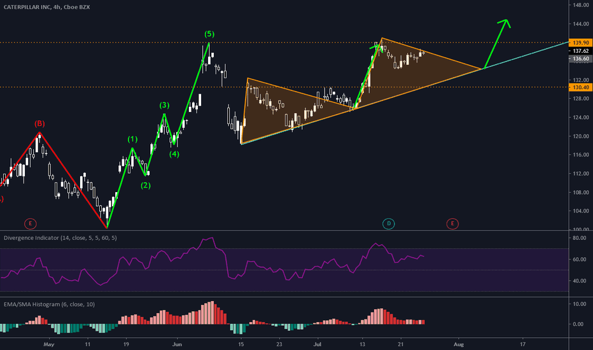Open the red E earnings marker near August
The height and width of the screenshot is (350, 593).
[x=452, y=223]
